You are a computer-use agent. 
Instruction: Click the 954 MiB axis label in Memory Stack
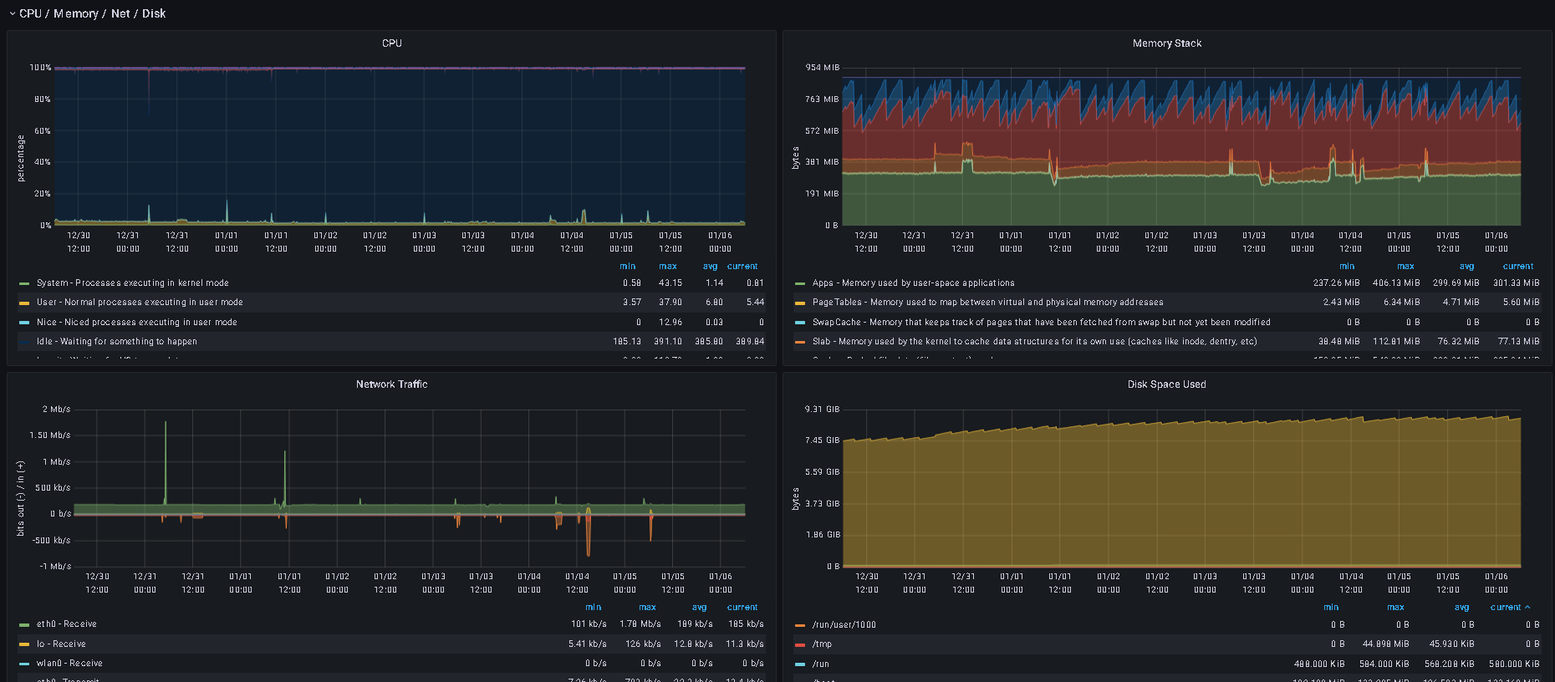point(823,68)
